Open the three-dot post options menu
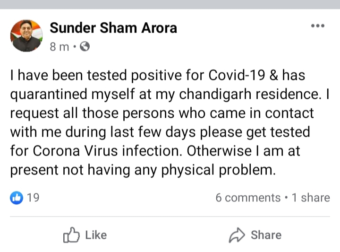This screenshot has height=252, width=340. tap(317, 26)
